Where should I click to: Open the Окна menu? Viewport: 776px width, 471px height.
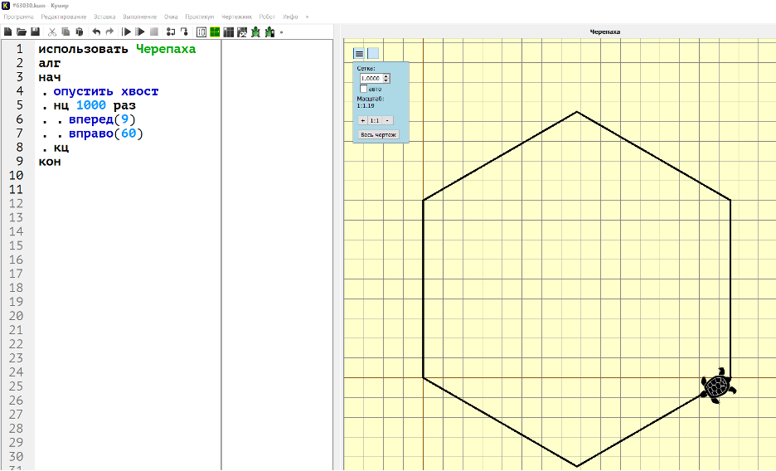click(x=171, y=17)
